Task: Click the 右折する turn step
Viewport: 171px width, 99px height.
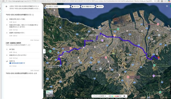Action: pyautogui.click(x=12, y=61)
